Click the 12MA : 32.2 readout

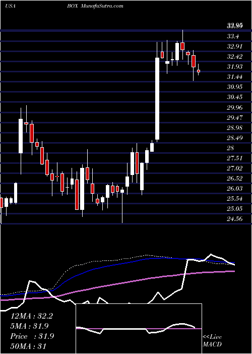pos(32,316)
